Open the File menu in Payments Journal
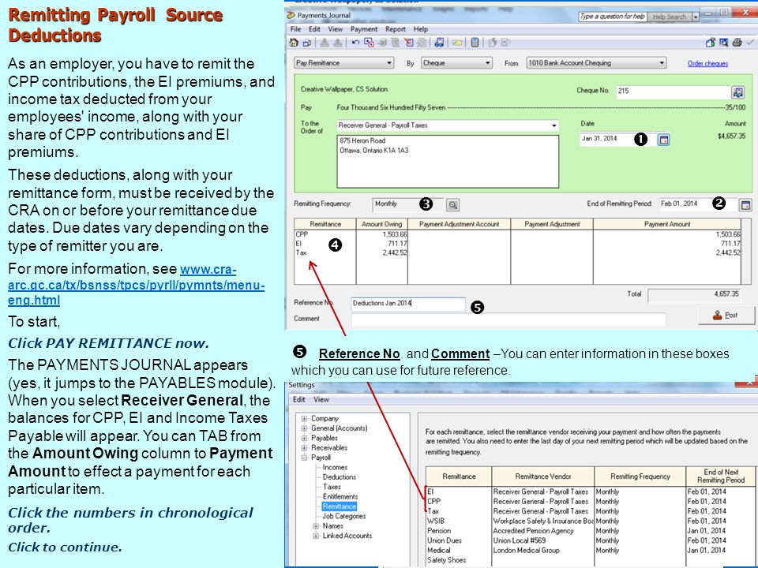Viewport: 758px width, 568px height. pos(295,29)
